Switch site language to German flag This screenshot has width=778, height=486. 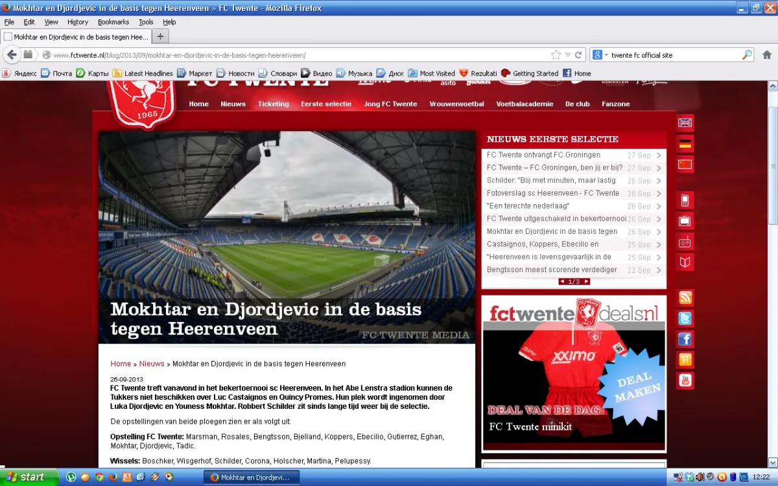pyautogui.click(x=685, y=143)
